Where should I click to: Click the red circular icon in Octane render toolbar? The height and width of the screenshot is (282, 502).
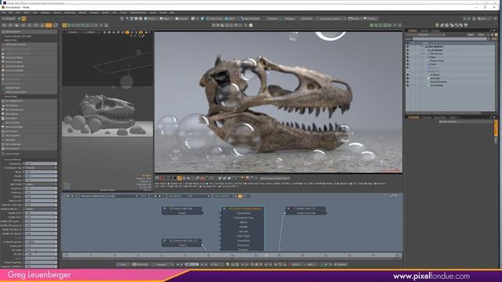(x=162, y=178)
